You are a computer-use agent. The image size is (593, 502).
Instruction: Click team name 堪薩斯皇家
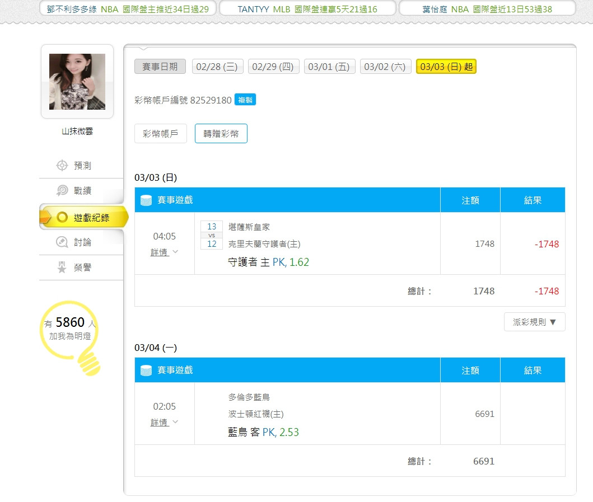[x=249, y=227]
